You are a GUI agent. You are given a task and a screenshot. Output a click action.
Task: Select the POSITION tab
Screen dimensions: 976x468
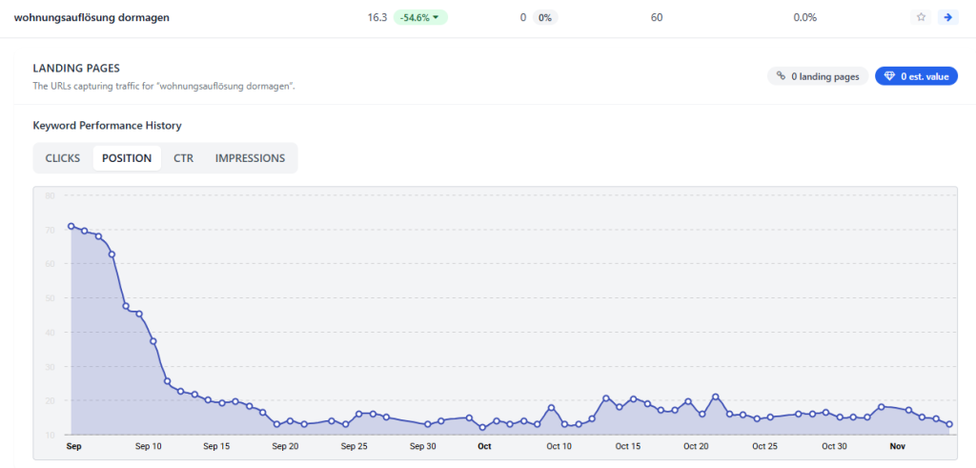(x=127, y=158)
